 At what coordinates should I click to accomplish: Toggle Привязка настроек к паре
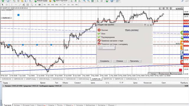click(99, 41)
